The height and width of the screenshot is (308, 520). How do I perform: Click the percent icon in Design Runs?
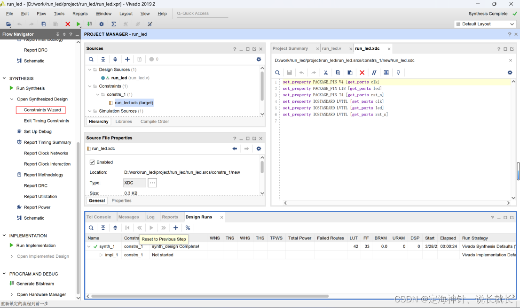click(x=188, y=228)
